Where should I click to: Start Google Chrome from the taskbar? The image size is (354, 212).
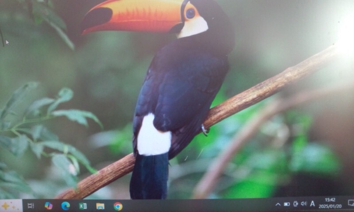coord(118,206)
